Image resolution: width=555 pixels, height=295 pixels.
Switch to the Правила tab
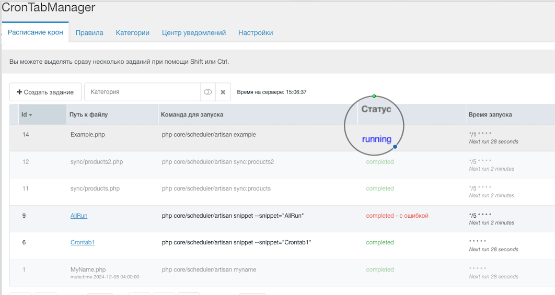pos(89,32)
